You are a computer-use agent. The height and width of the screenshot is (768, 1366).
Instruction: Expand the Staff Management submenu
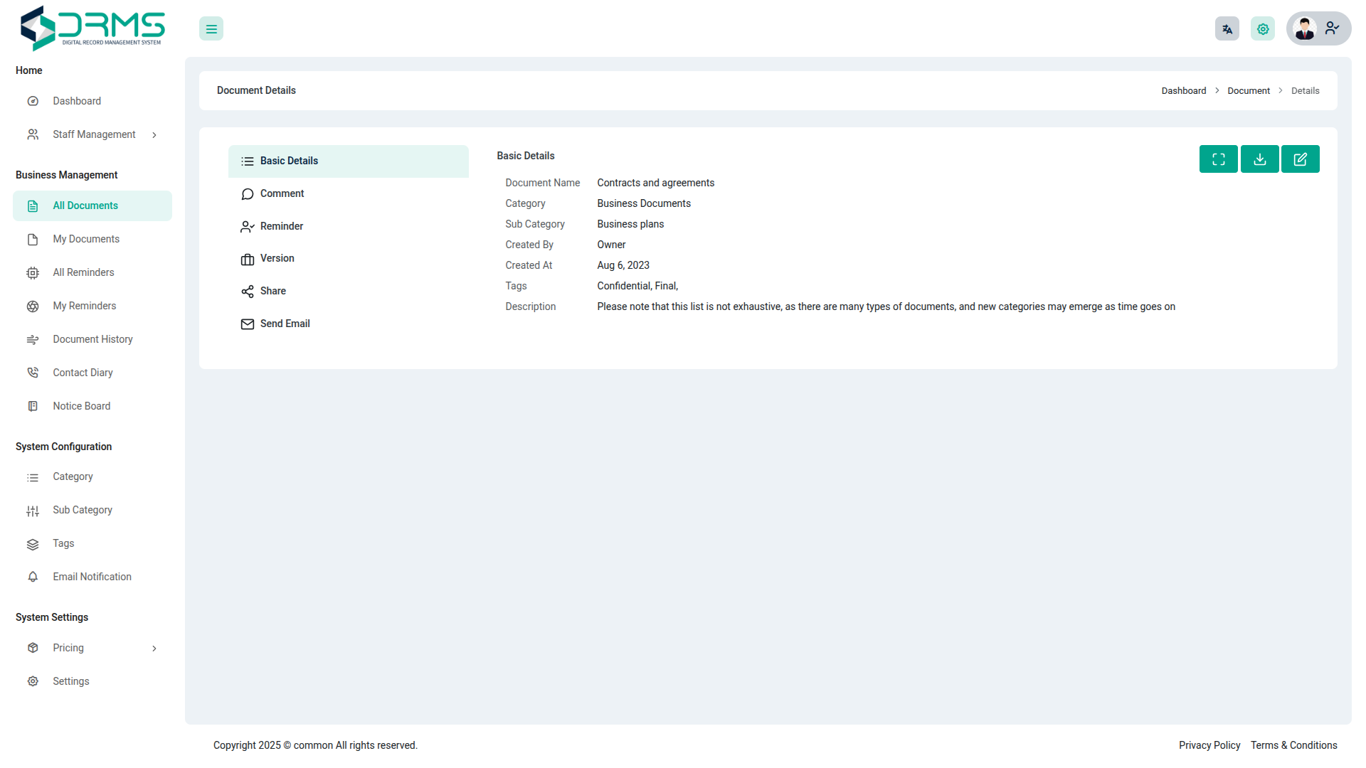[154, 135]
